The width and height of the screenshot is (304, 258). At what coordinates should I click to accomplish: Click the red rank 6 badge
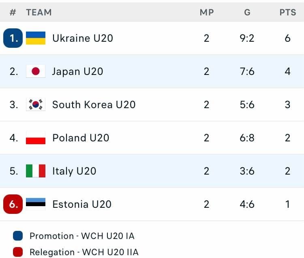click(x=13, y=204)
